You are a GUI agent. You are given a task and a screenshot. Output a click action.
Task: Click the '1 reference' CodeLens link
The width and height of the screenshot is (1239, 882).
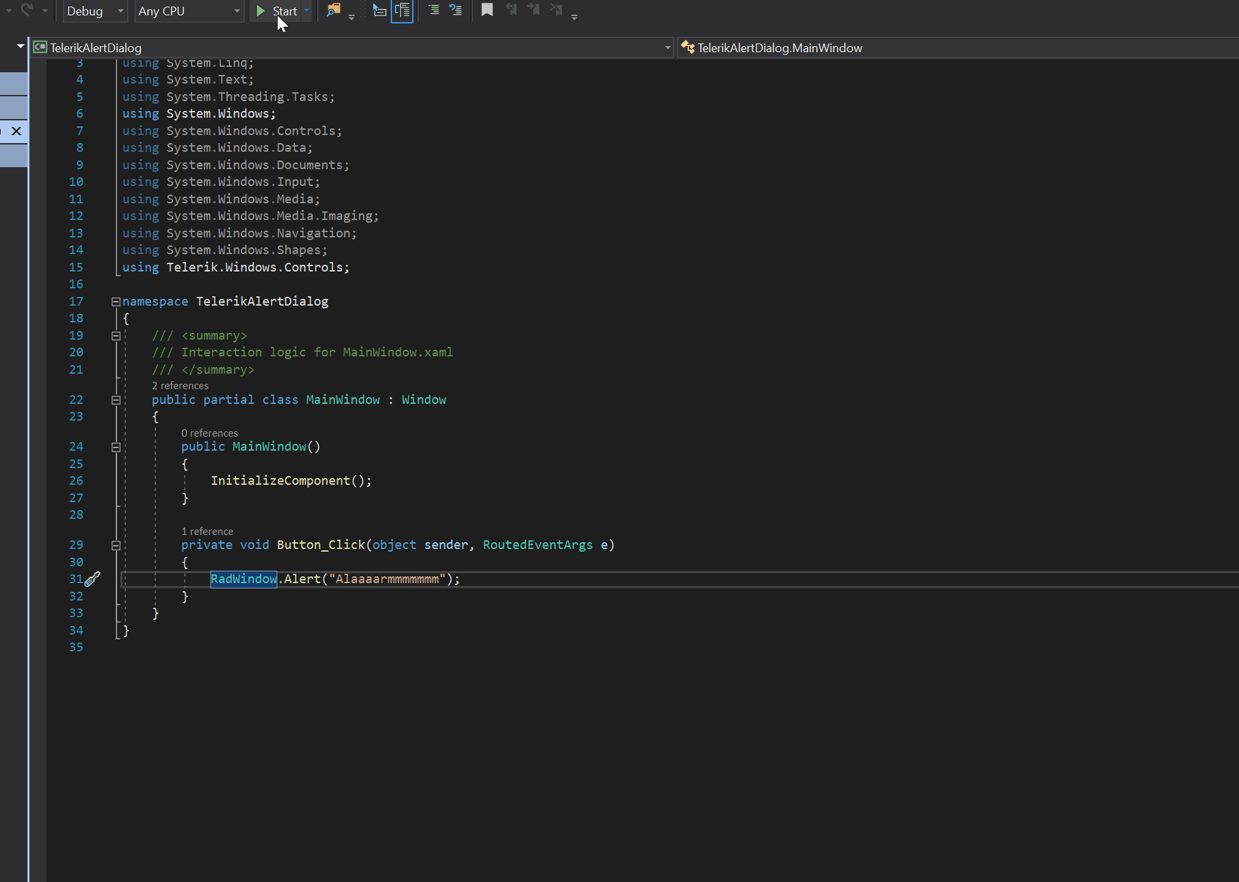coord(207,532)
